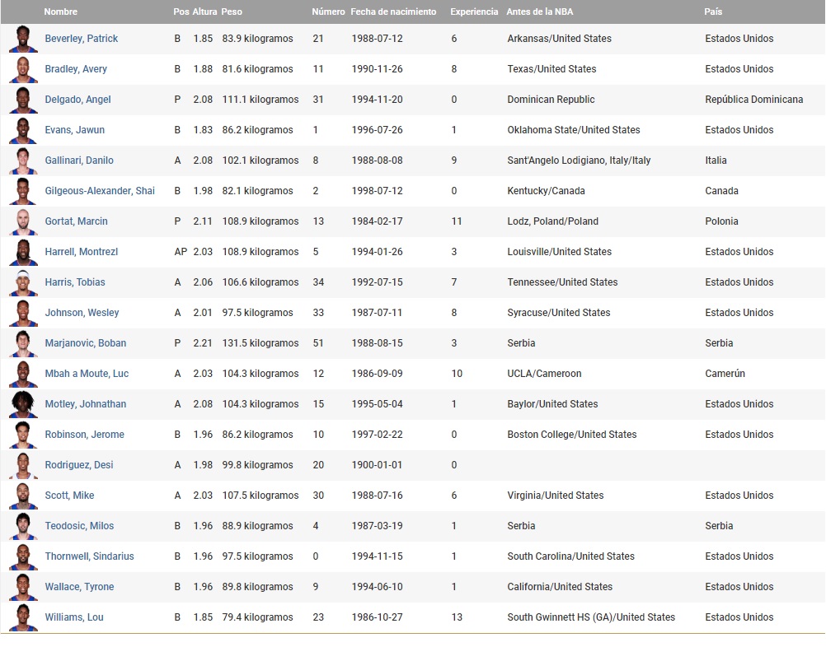Click Milos Teodosic's headshot thumbnail

23,526
